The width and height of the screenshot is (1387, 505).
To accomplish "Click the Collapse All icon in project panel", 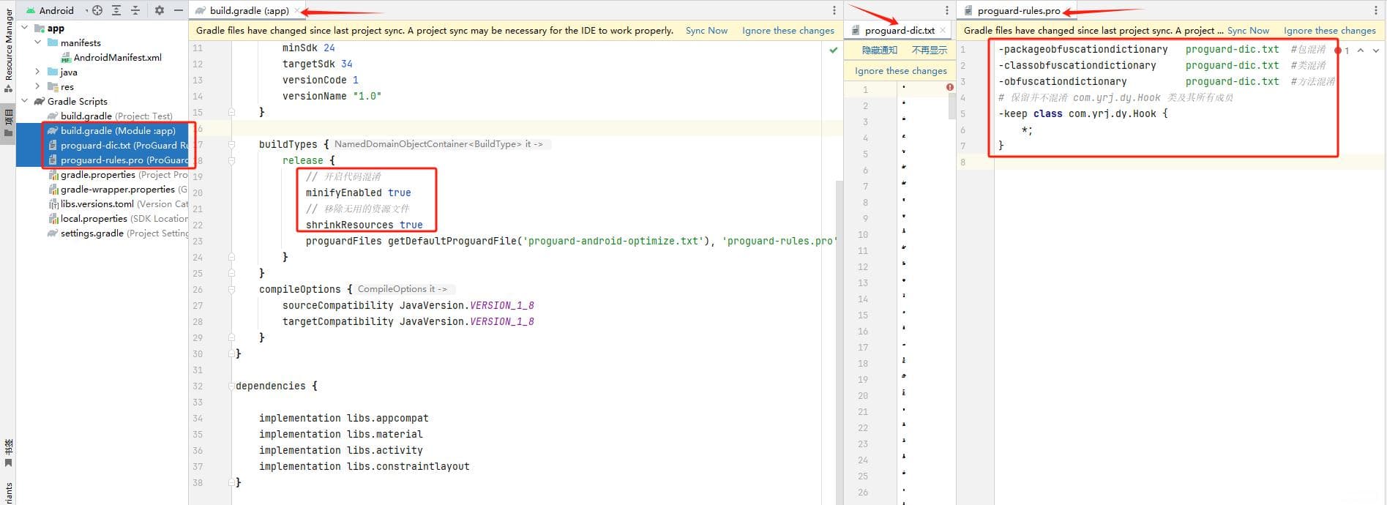I will click(135, 10).
